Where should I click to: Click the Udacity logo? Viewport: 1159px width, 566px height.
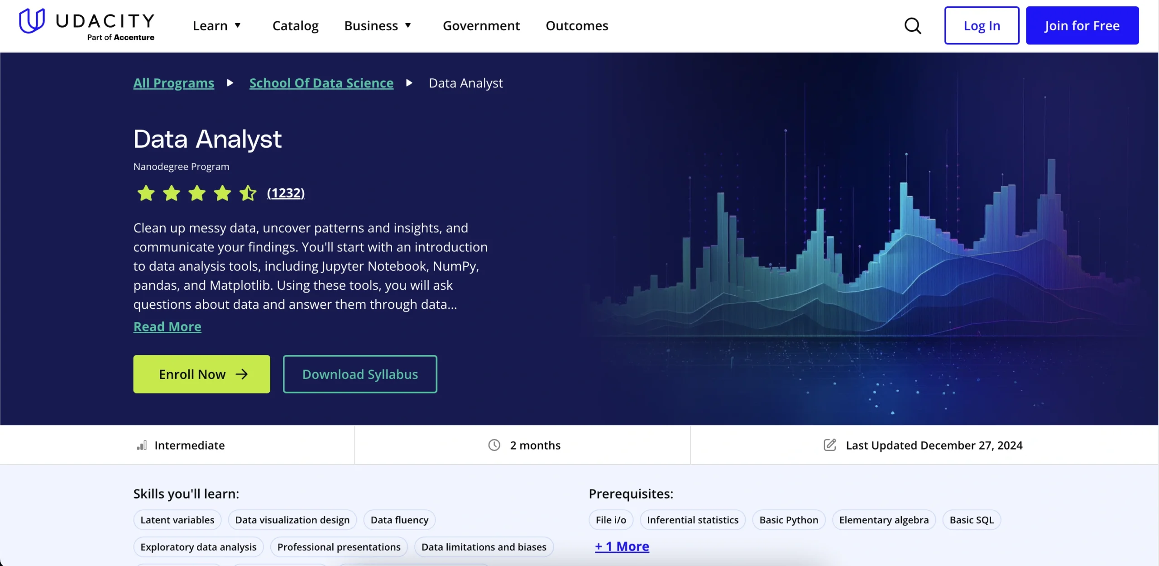click(x=86, y=25)
